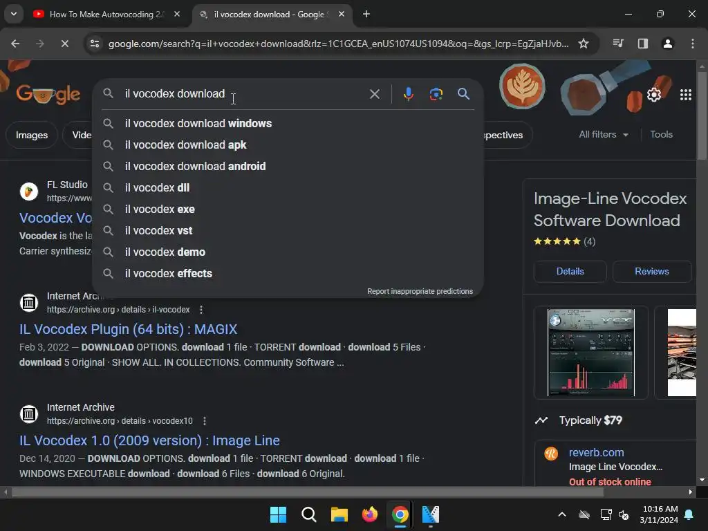Open Chrome three-dot menu
Image resolution: width=708 pixels, height=531 pixels.
tap(692, 44)
